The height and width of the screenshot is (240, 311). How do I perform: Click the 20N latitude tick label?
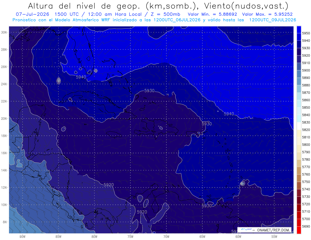[x=4, y=119]
